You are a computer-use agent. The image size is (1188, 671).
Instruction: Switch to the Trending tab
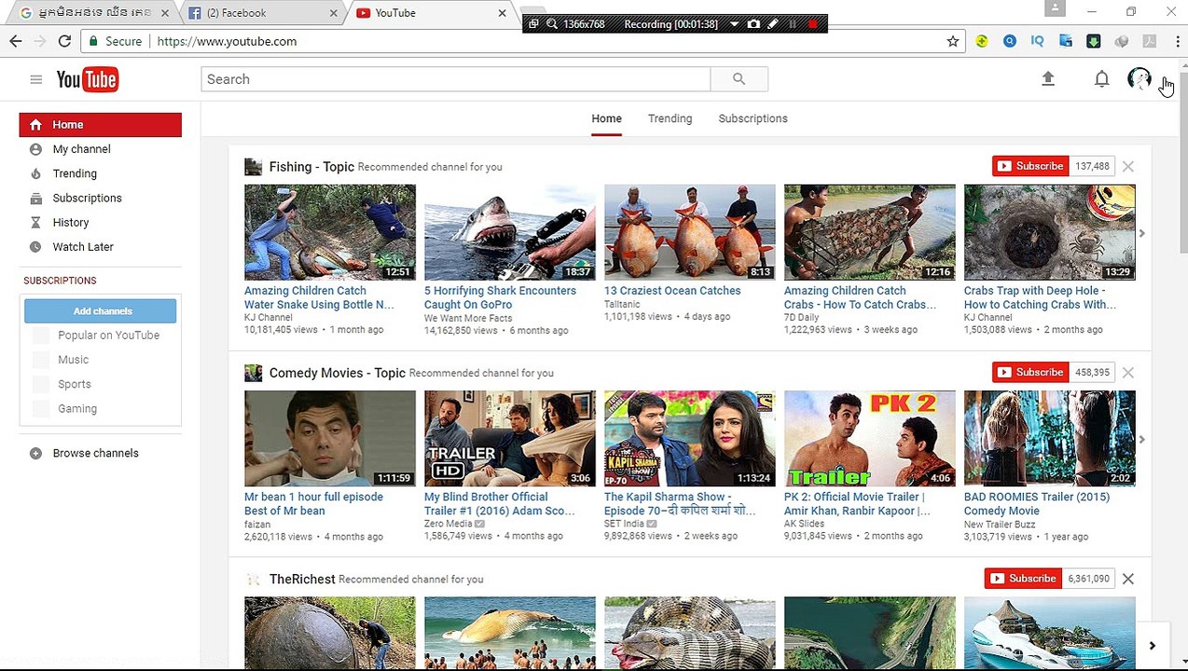click(670, 118)
